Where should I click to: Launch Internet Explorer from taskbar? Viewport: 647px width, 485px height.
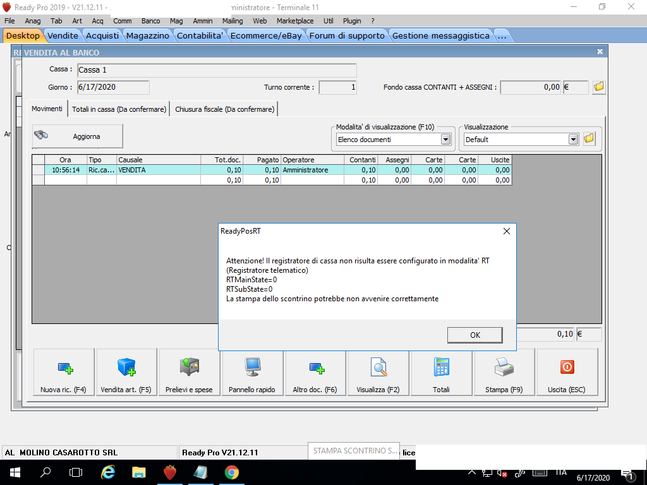(x=107, y=472)
